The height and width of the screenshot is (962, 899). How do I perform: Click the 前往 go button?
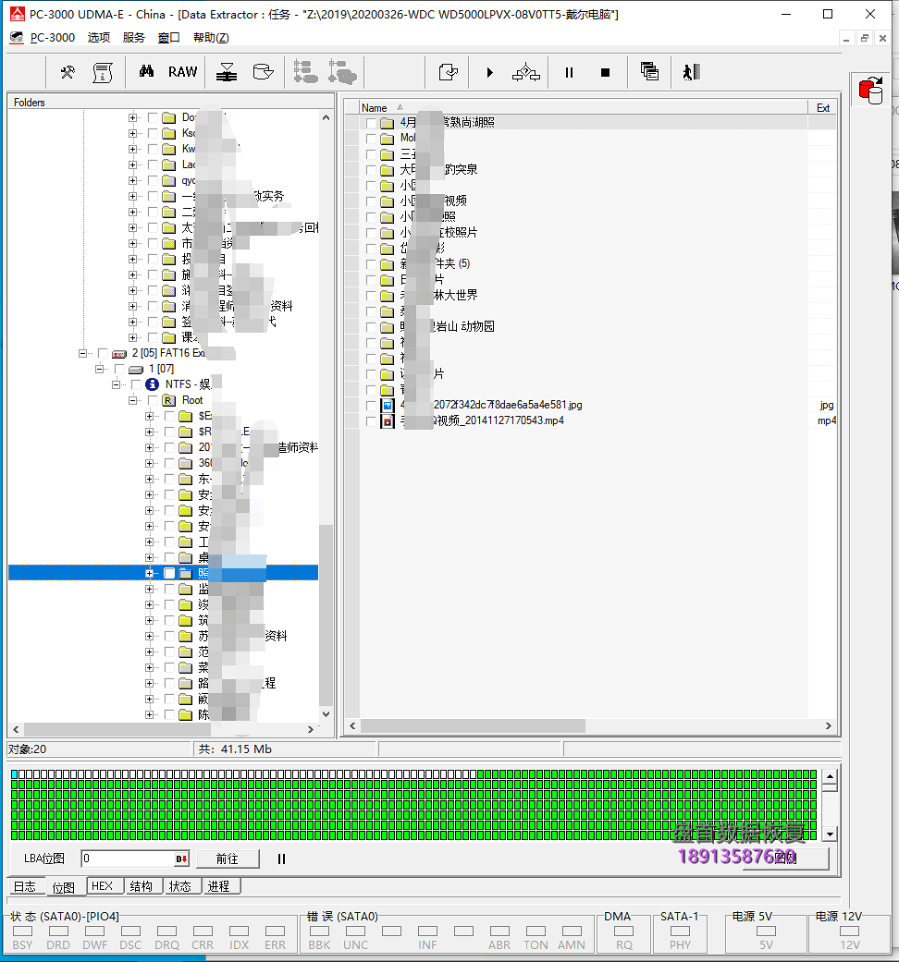pos(228,858)
